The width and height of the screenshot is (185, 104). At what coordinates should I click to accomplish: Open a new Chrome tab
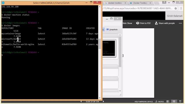[157, 3]
